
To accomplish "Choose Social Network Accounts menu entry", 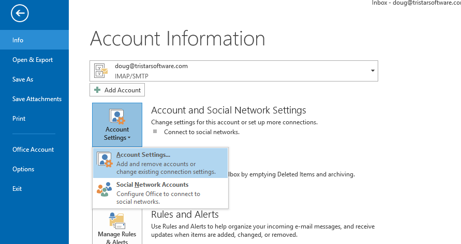I will (x=160, y=193).
